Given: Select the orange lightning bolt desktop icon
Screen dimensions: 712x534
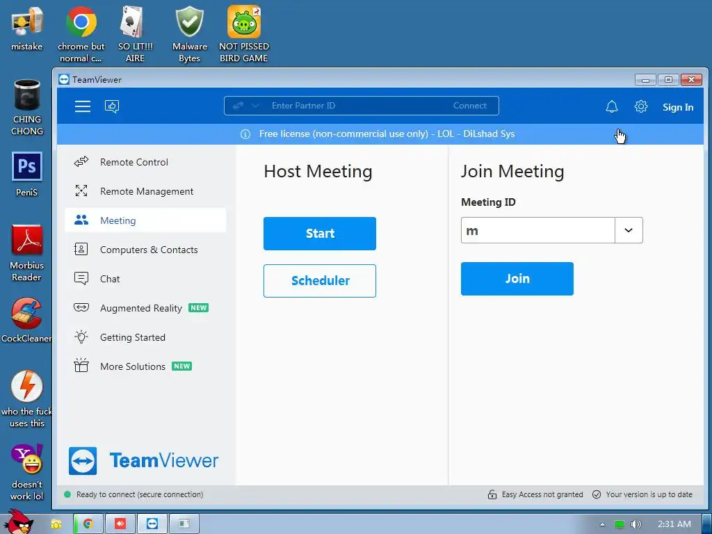Looking at the screenshot, I should pos(27,399).
